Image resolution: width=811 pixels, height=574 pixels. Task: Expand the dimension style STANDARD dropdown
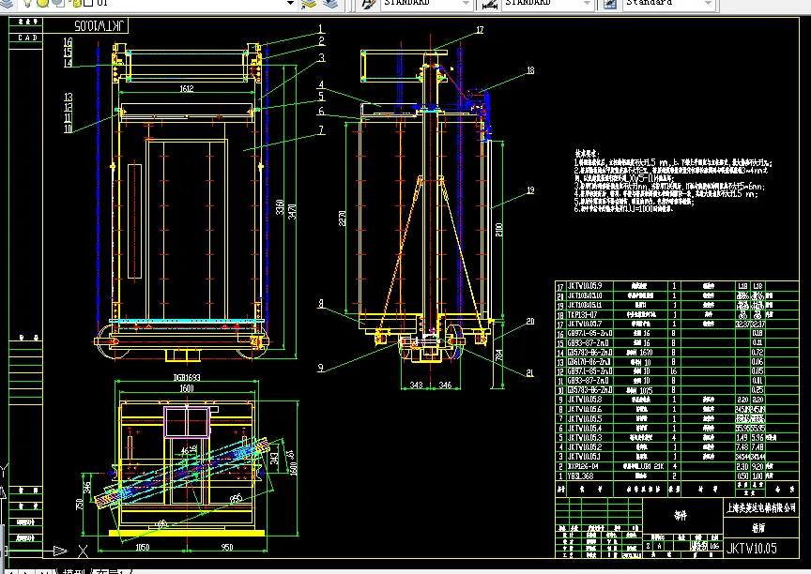click(x=587, y=3)
